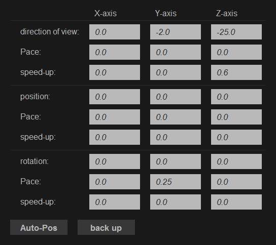The image size is (276, 245).
Task: Select rotation speed-up Y-axis field
Action: pos(176,202)
